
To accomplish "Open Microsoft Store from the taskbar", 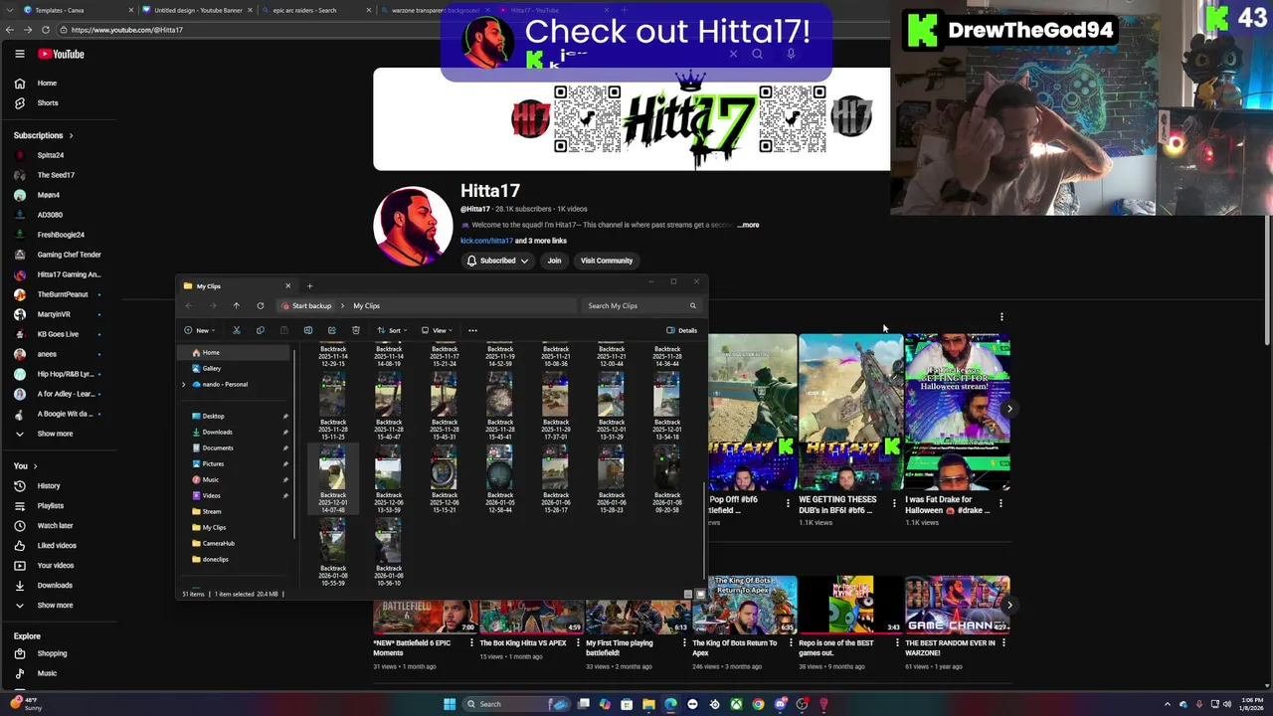I will pos(627,704).
